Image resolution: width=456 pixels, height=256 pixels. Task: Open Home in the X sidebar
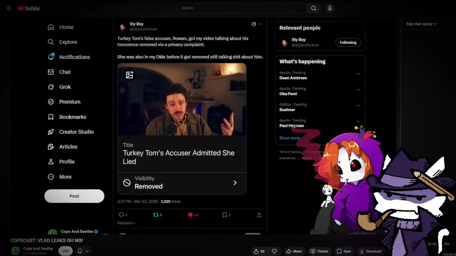coord(61,27)
